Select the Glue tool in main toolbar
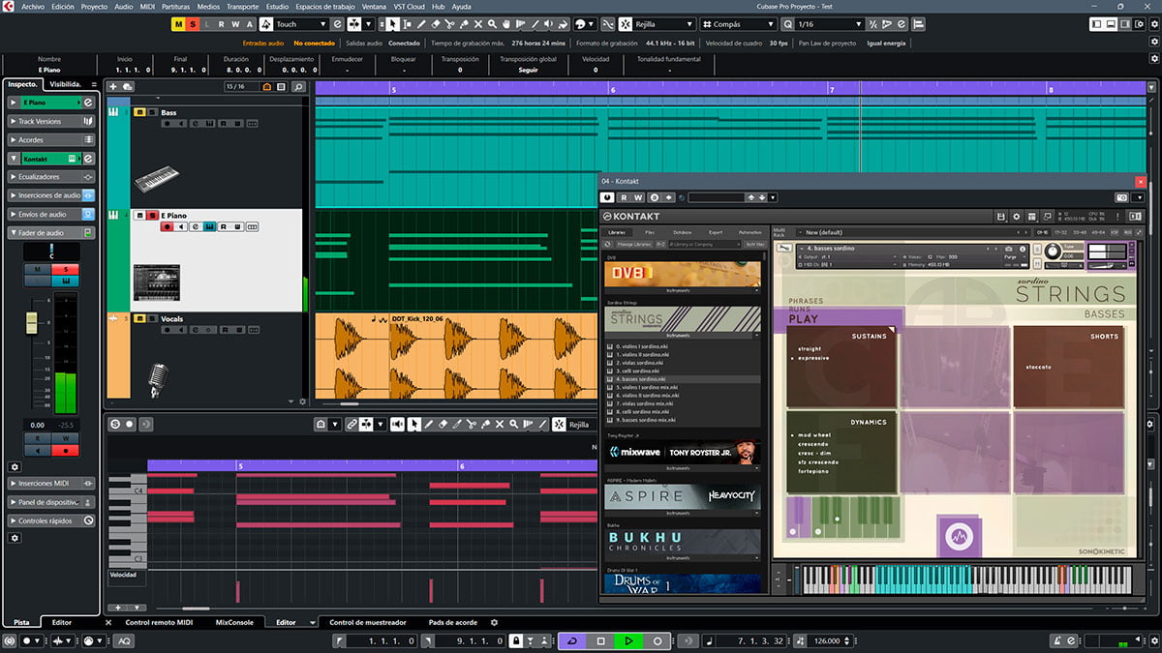The image size is (1162, 653). (466, 24)
